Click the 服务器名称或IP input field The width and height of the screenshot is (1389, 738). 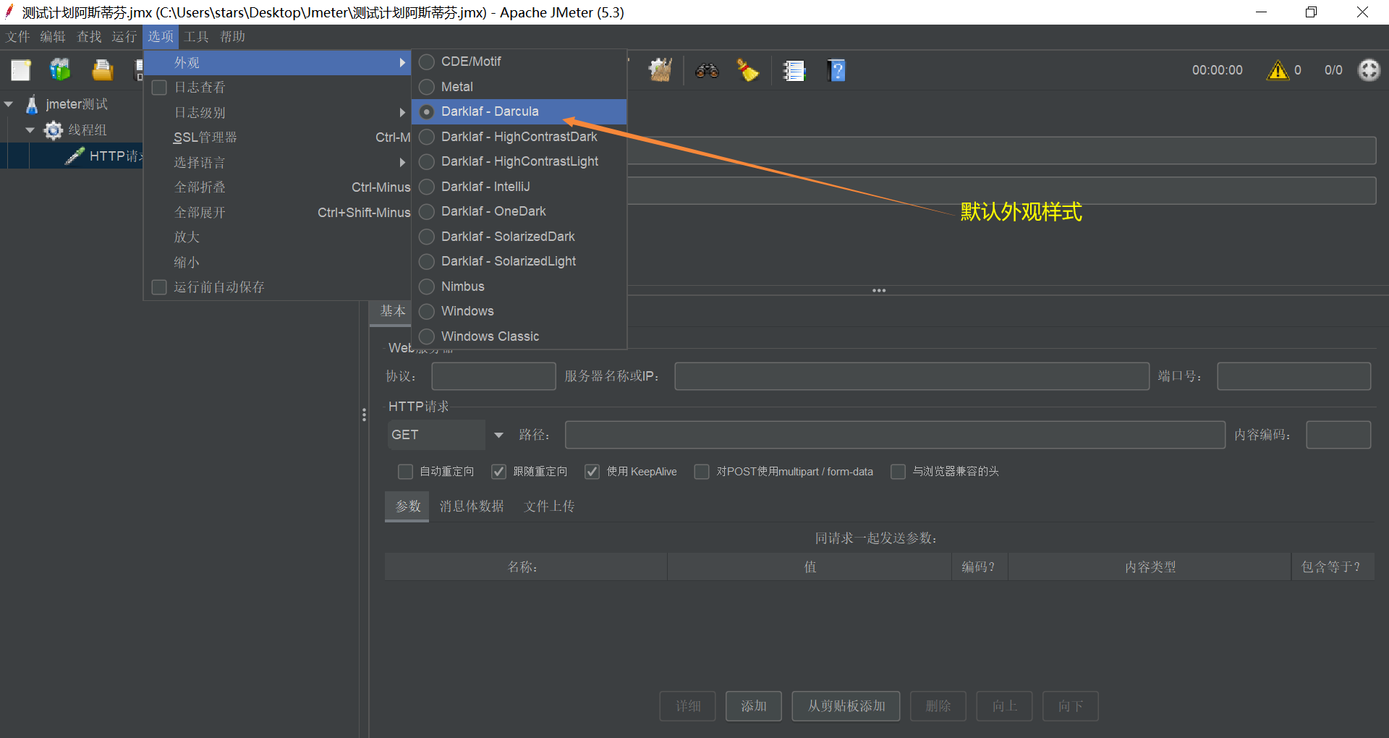pyautogui.click(x=911, y=376)
